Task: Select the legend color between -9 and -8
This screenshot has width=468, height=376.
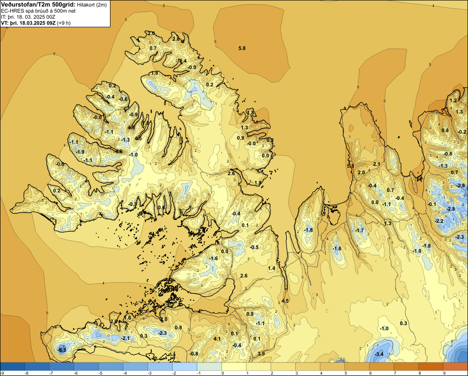Action: coord(13,366)
